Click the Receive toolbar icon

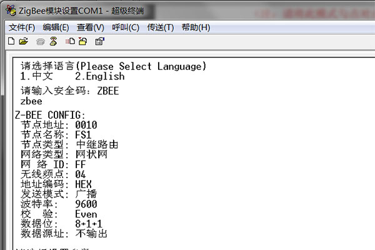(x=82, y=41)
